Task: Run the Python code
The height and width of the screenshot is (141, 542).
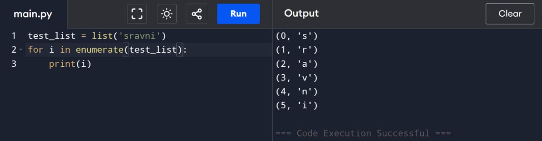Action: [x=238, y=14]
